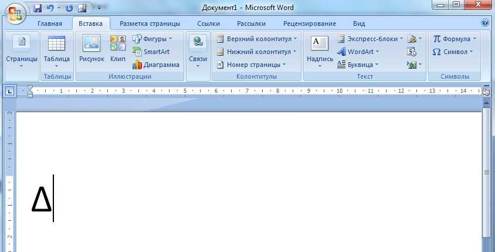495x252 pixels.
Task: Open undo history dropdown arrow
Action: tap(59, 8)
